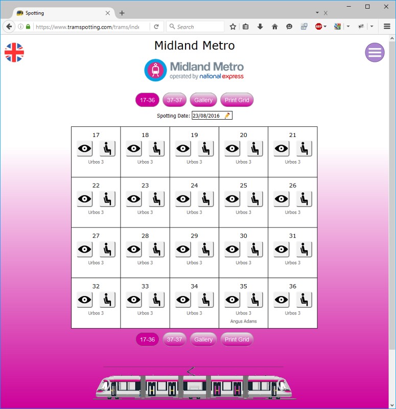Click the eye icon for tram 36
The image size is (396, 409).
click(x=282, y=300)
